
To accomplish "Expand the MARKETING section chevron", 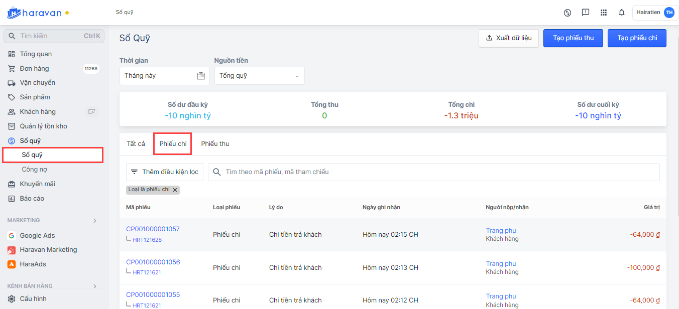I will pyautogui.click(x=95, y=221).
